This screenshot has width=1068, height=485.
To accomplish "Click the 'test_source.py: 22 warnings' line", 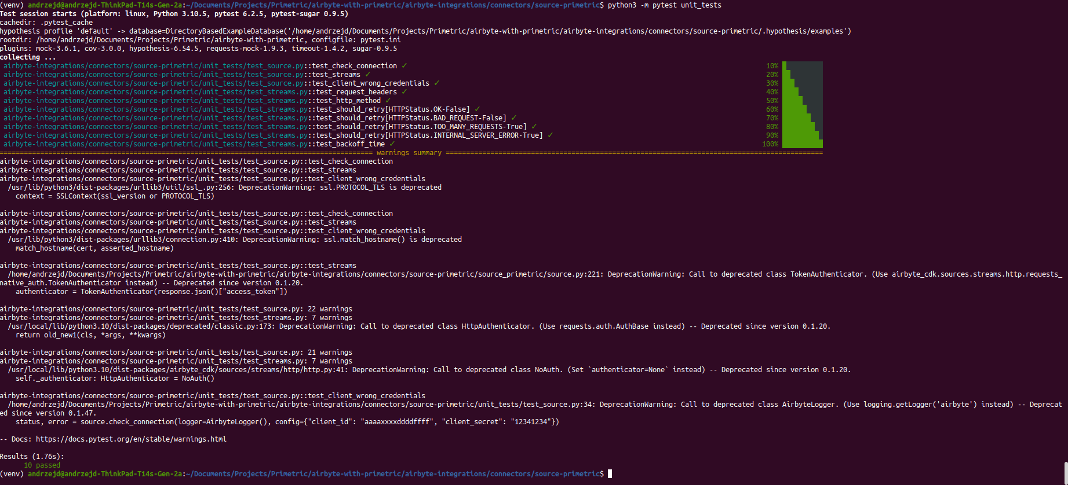I will [176, 309].
